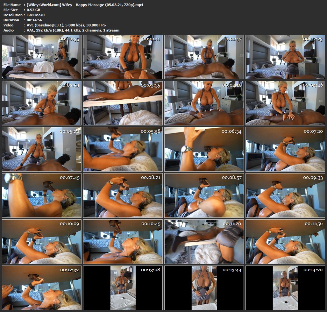Click the vertical frame stamped 00:13:08
Viewport: 327px width, 312px height.
(123, 287)
